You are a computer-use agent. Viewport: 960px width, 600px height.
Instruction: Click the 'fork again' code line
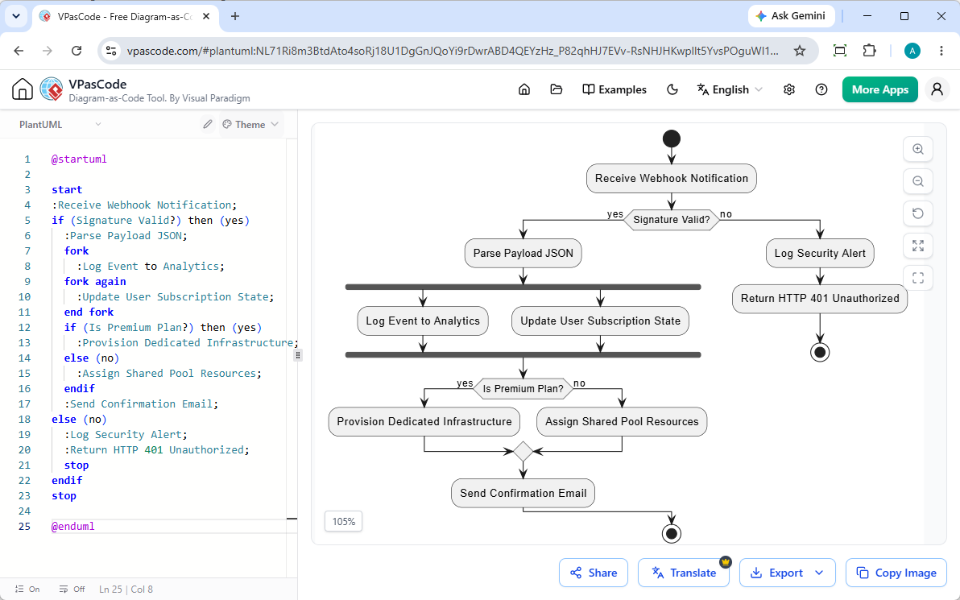(95, 282)
